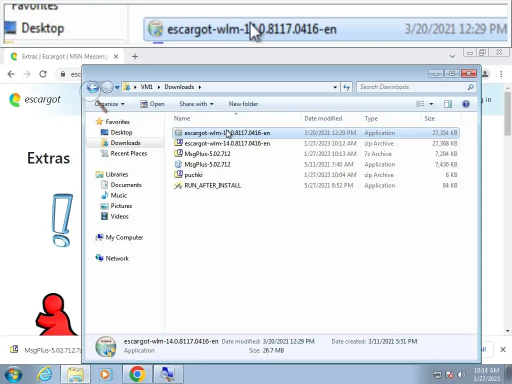This screenshot has width=512, height=384.
Task: Select MsgPlus-5.02.712 Application file
Action: tap(316, 164)
